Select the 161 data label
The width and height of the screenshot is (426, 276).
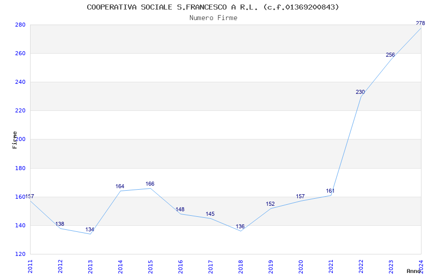coord(330,191)
